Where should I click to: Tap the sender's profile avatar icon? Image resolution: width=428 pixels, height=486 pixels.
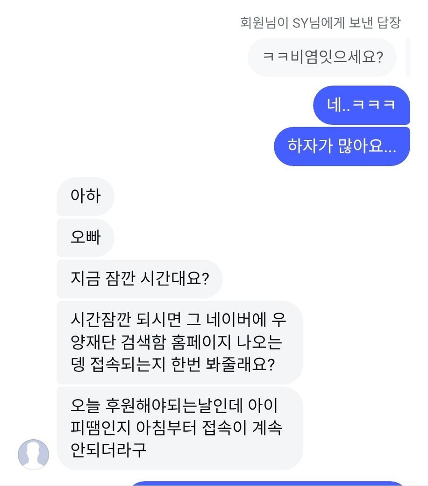(x=33, y=454)
